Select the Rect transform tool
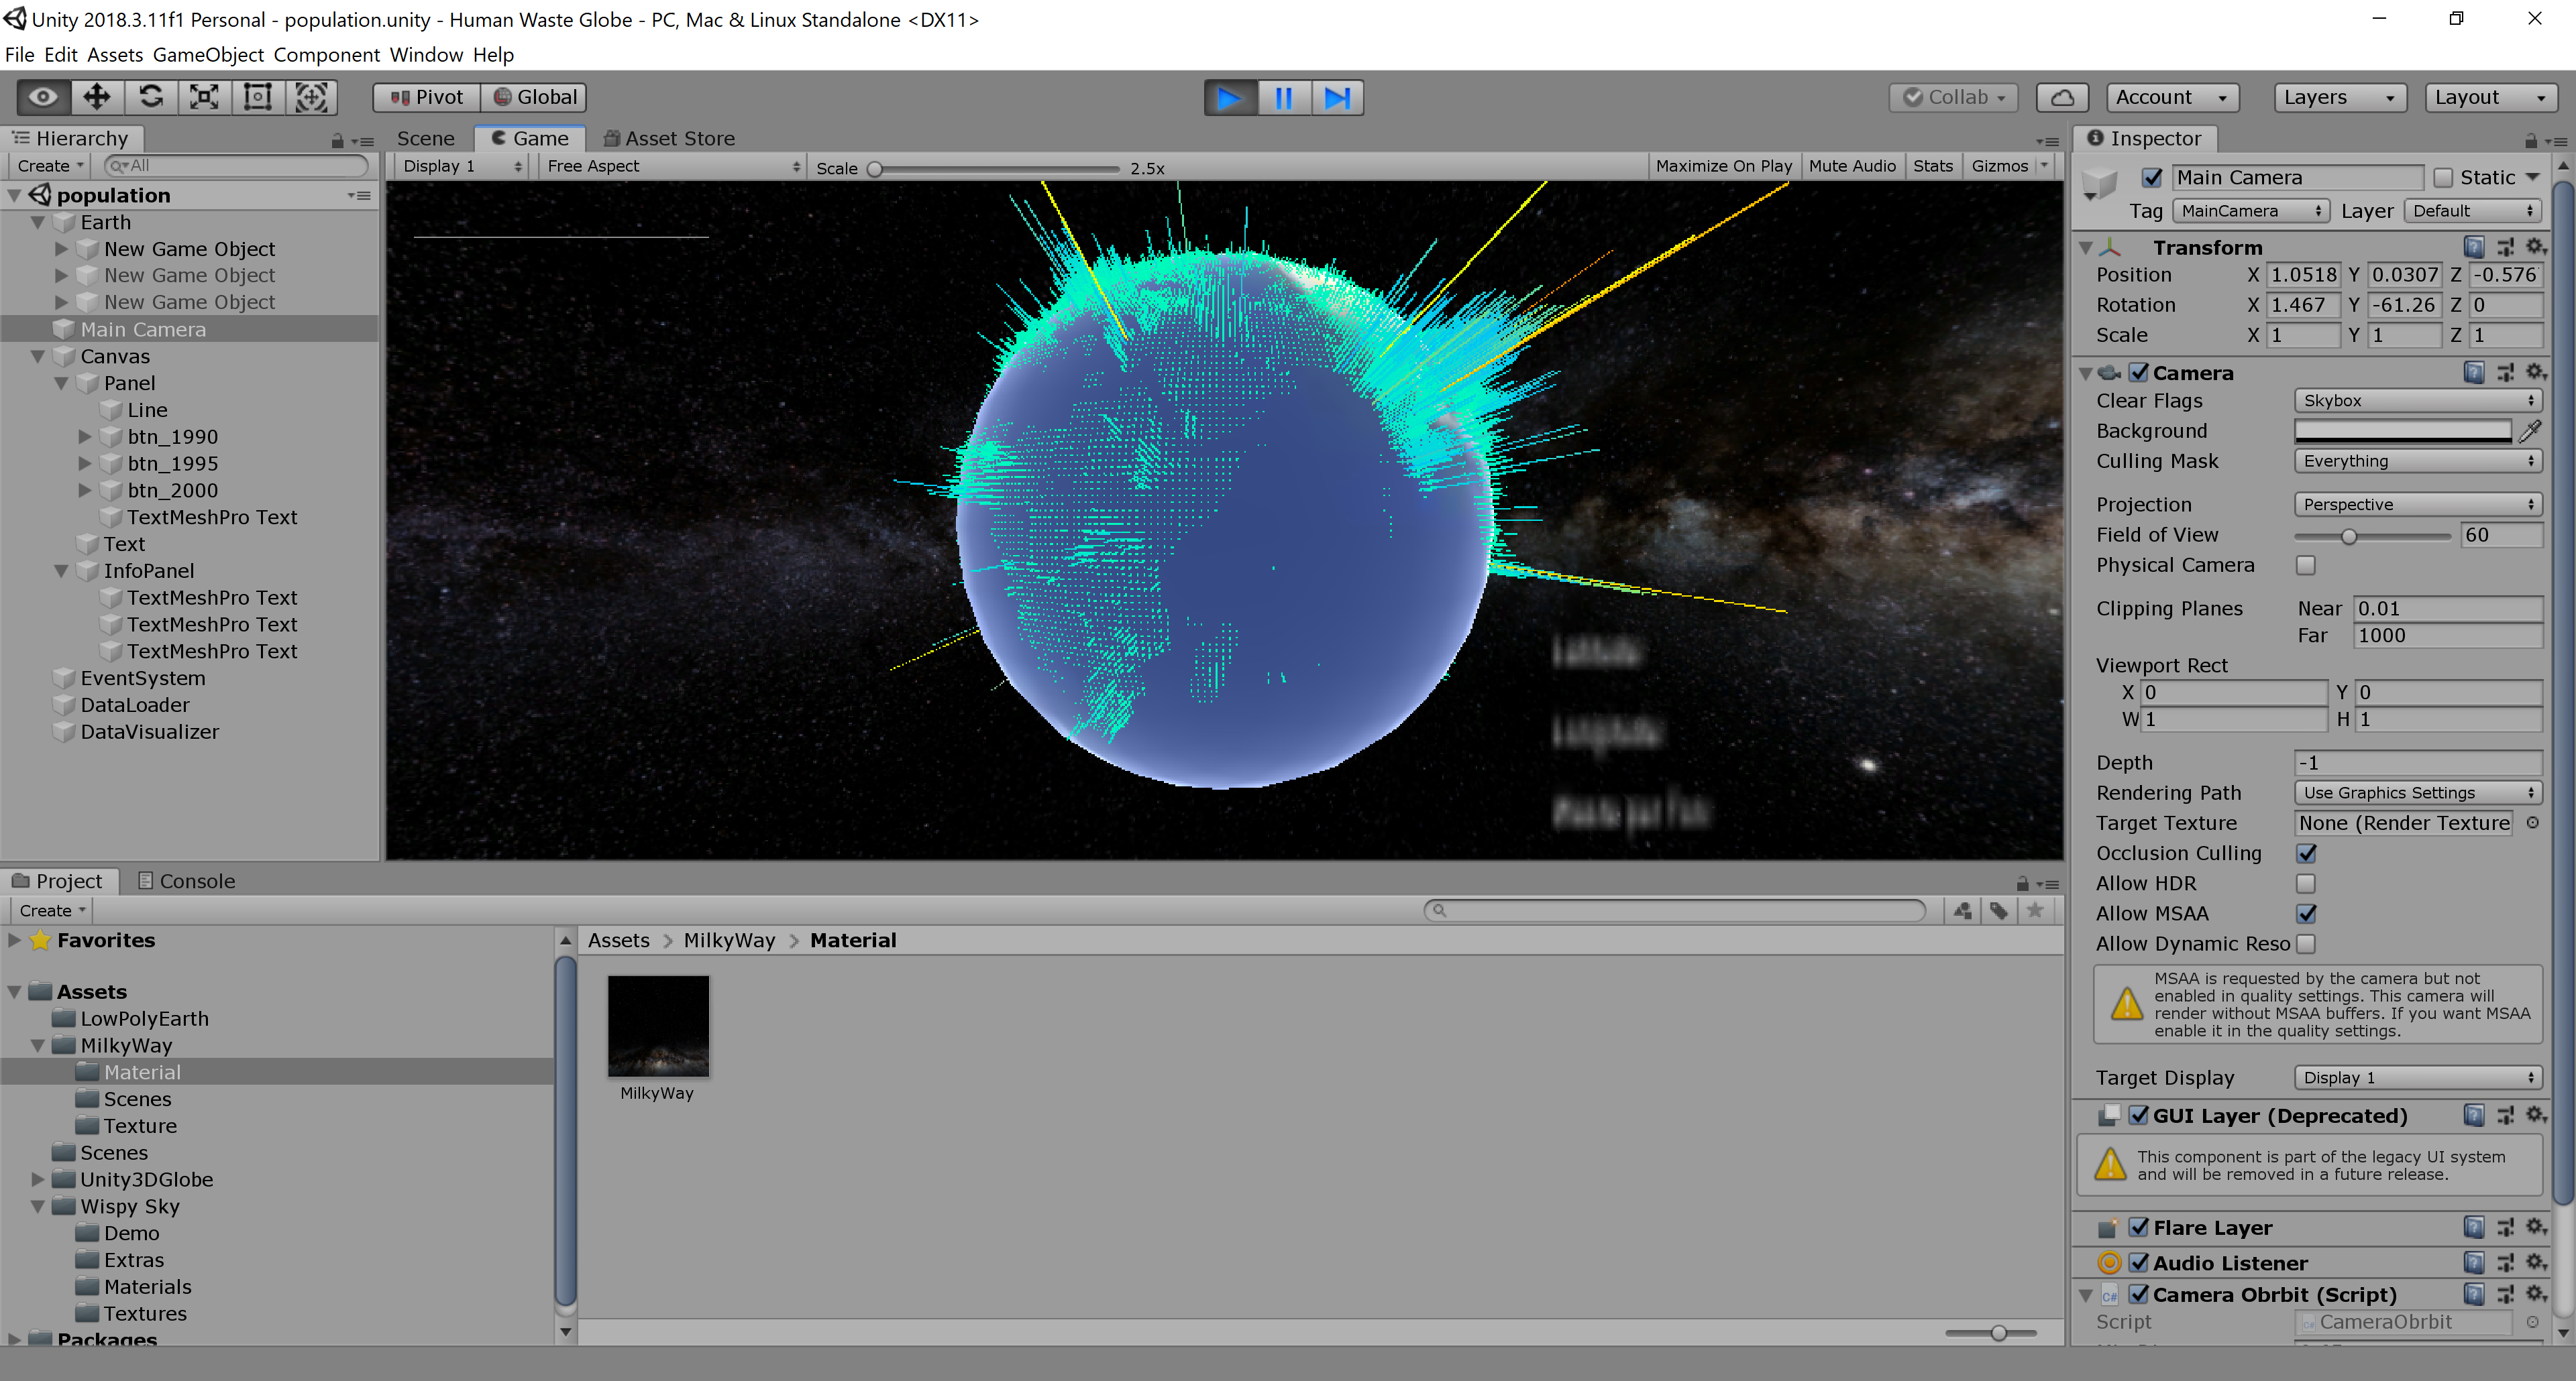This screenshot has width=2576, height=1381. [258, 97]
